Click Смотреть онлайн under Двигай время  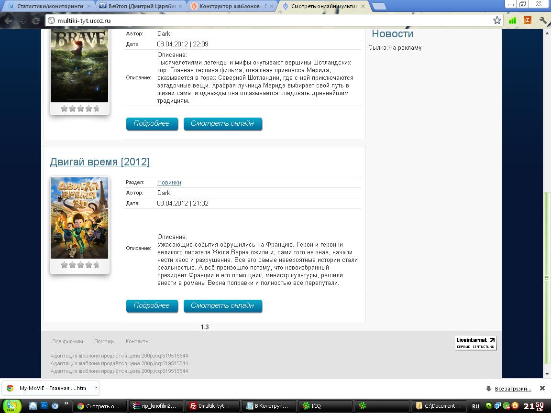pos(222,305)
